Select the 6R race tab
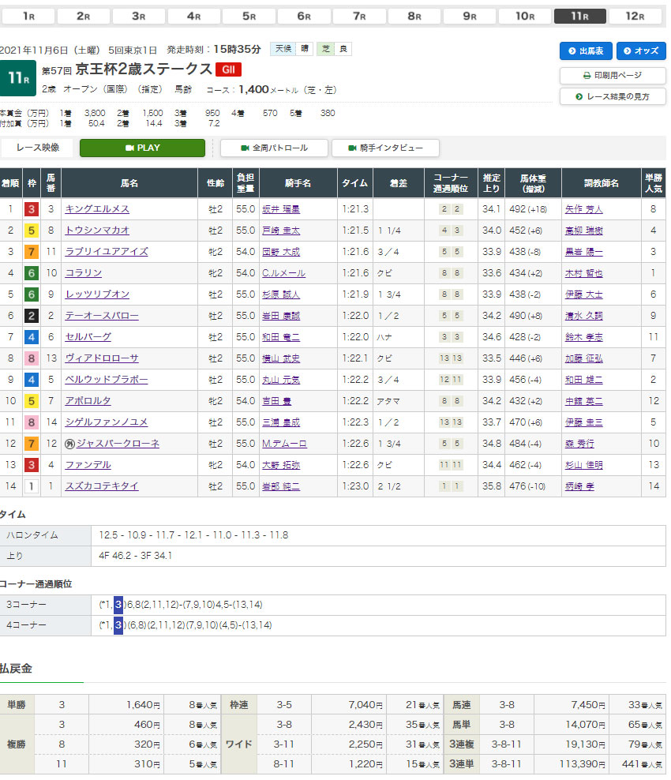 click(304, 16)
